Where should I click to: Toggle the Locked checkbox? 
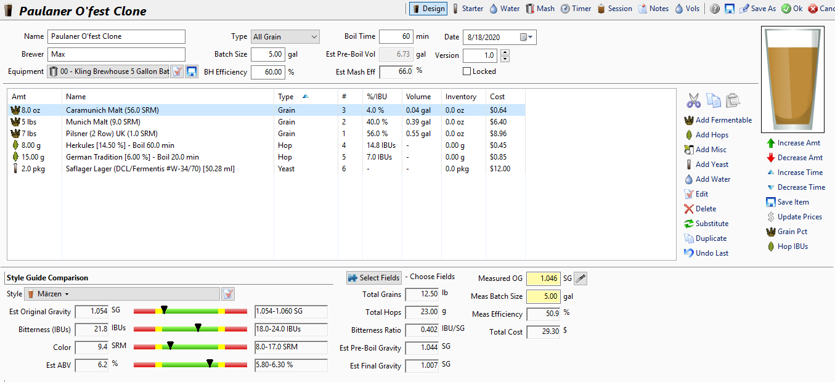pos(467,71)
